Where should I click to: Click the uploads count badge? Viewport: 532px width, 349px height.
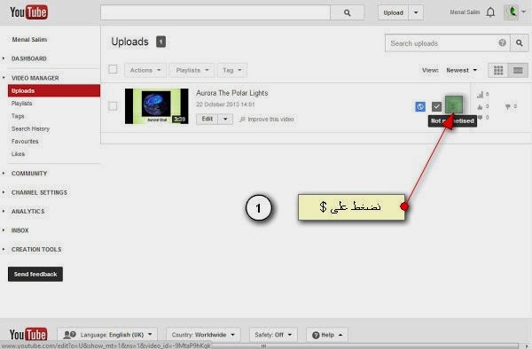click(x=160, y=42)
